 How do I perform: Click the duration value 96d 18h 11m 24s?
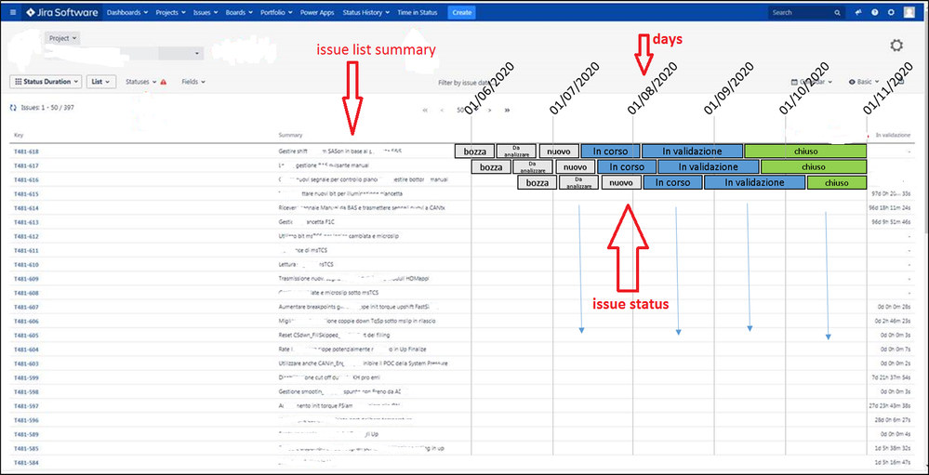pos(891,208)
